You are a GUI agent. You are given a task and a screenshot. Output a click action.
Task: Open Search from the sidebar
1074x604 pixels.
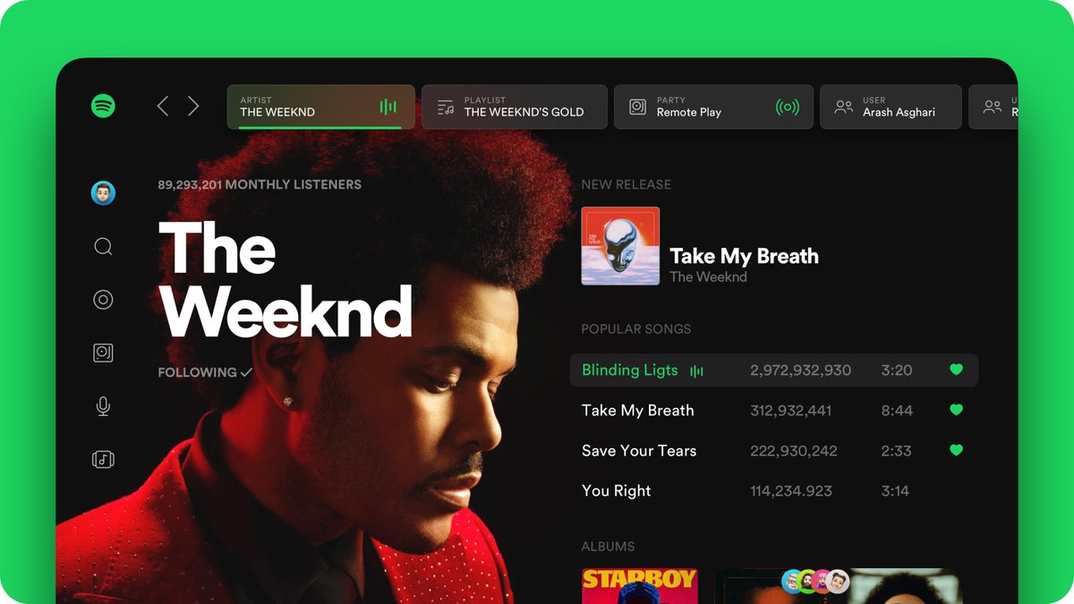[x=103, y=246]
